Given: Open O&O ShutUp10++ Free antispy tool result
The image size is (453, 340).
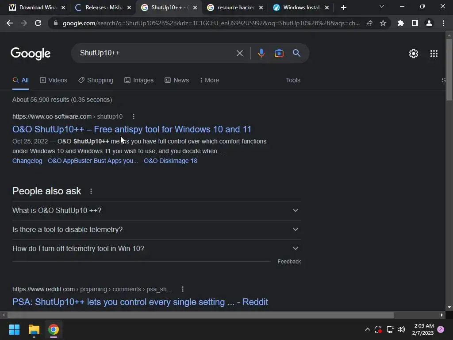Looking at the screenshot, I should [132, 129].
